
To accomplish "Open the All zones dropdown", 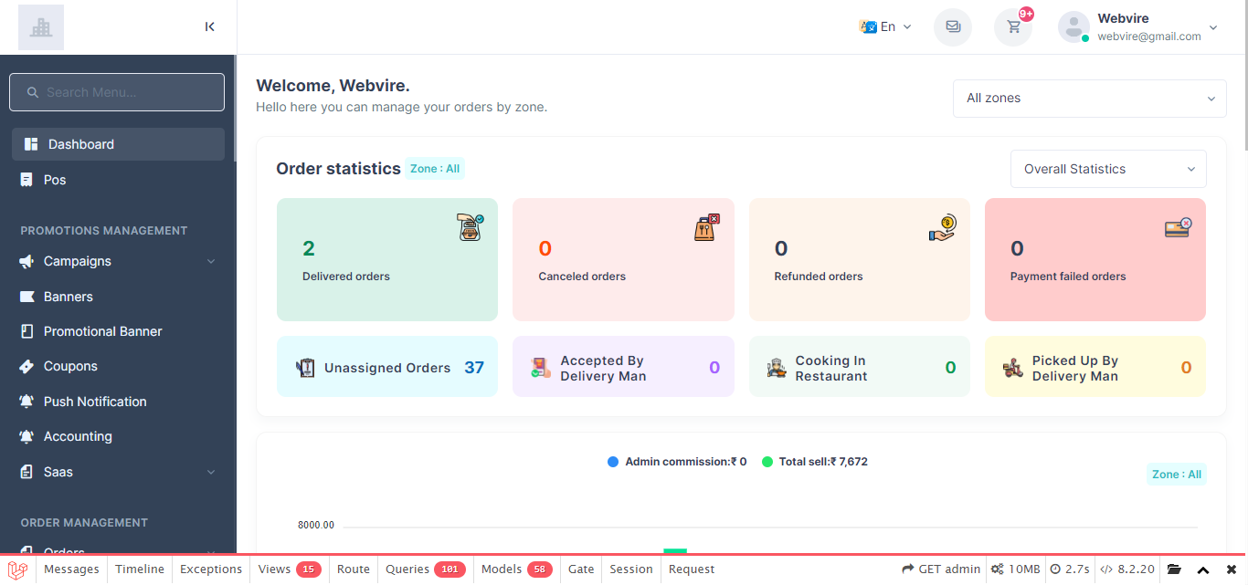I will click(x=1089, y=99).
